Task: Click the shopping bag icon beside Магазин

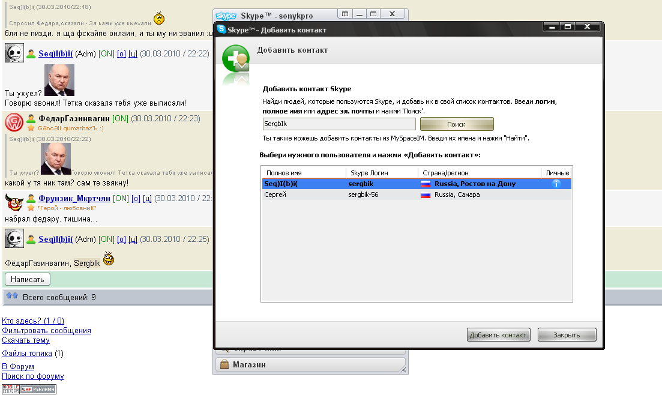Action: [224, 364]
